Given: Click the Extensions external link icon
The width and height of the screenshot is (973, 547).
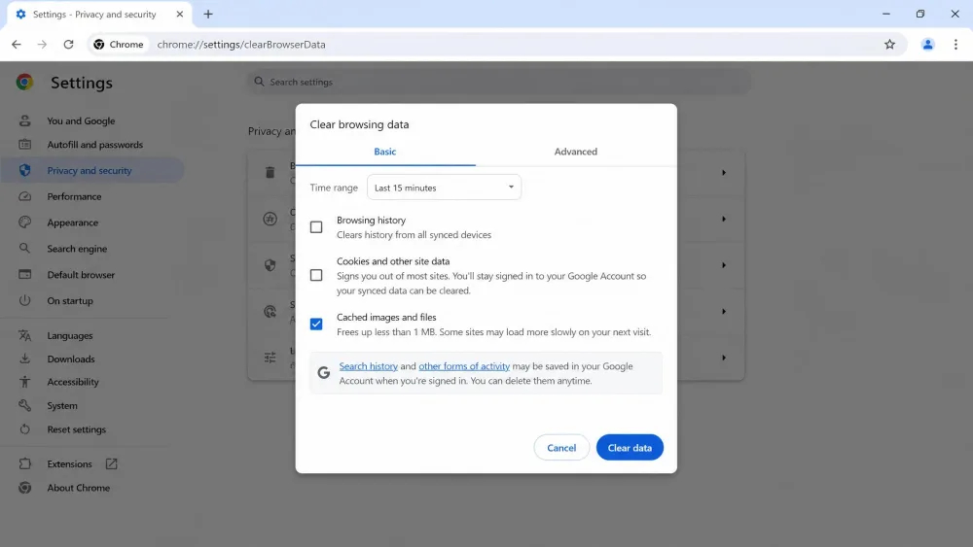Looking at the screenshot, I should pos(111,463).
